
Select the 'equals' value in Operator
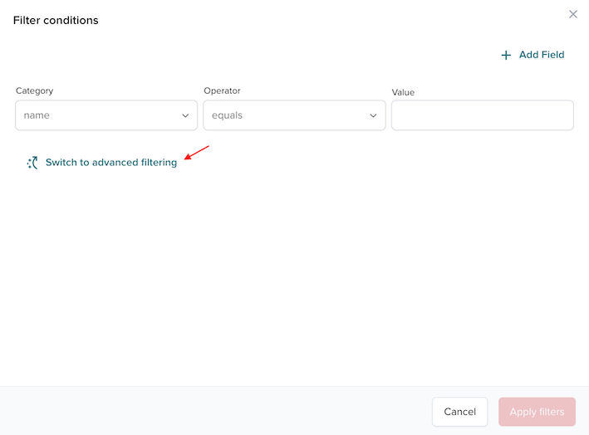pos(227,115)
